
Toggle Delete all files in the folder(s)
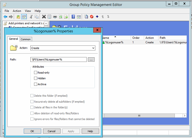(x=32, y=107)
